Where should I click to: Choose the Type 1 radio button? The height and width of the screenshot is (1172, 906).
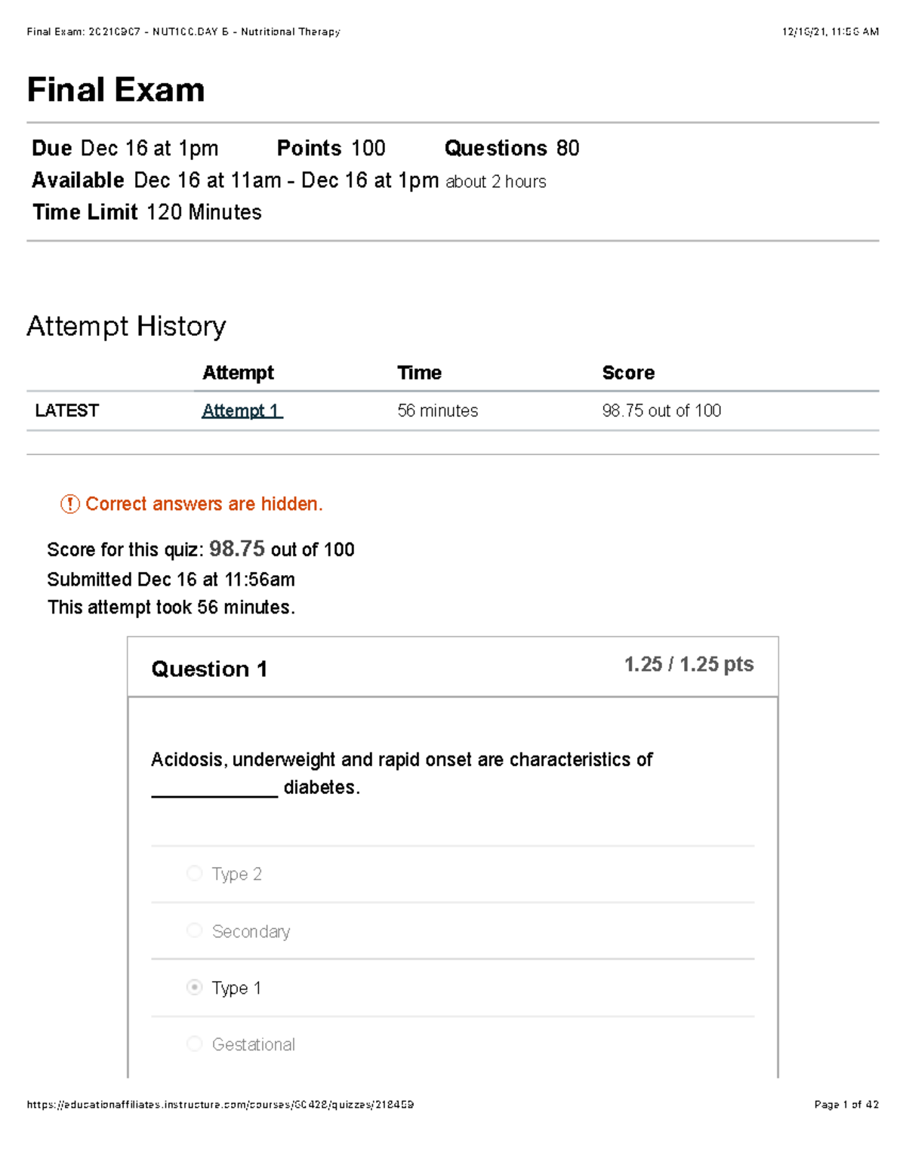(195, 987)
